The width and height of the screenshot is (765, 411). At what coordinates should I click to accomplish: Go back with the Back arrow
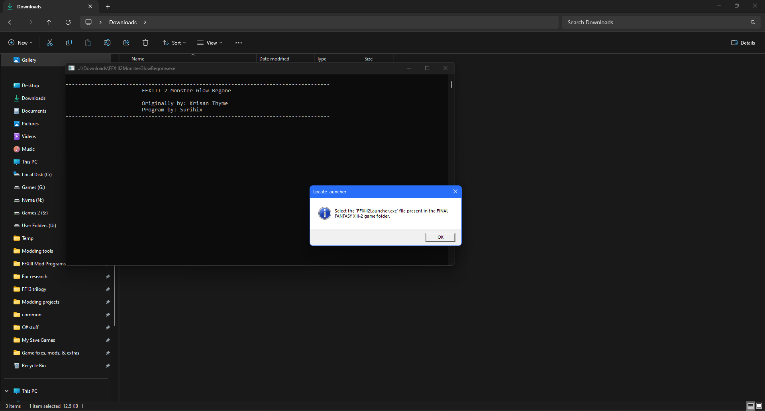point(11,22)
